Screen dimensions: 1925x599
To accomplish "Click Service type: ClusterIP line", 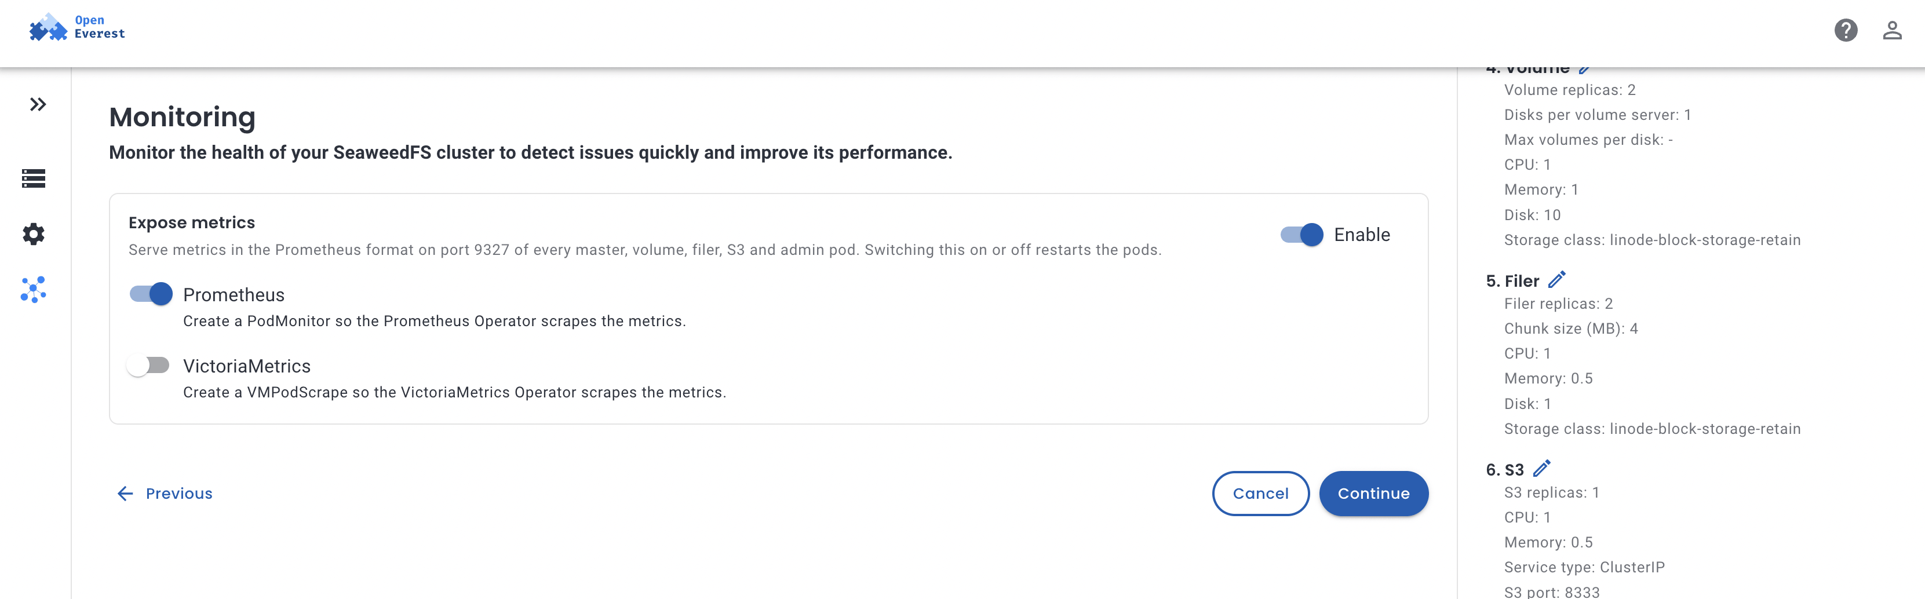I will click(x=1584, y=568).
